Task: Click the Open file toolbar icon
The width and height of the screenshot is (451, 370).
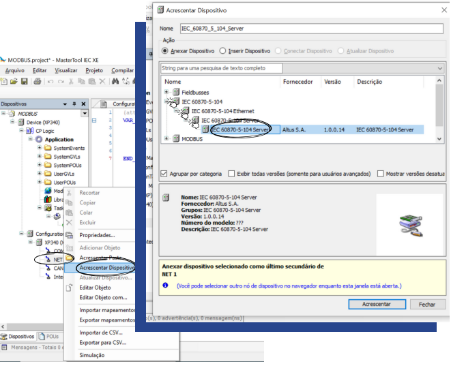Action: [x=14, y=82]
